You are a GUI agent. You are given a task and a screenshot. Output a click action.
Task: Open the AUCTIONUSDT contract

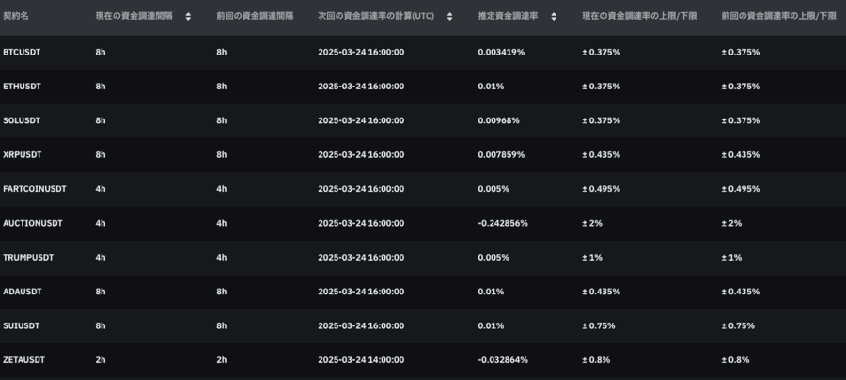point(32,223)
